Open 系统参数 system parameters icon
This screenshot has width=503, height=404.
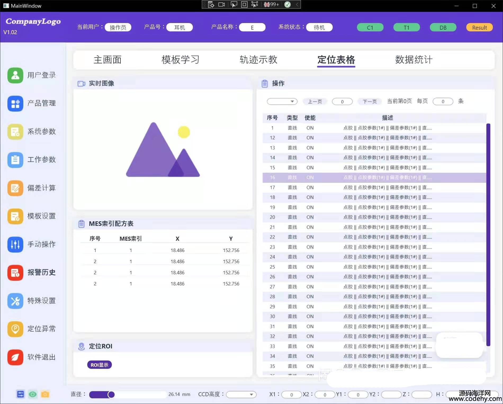(15, 132)
